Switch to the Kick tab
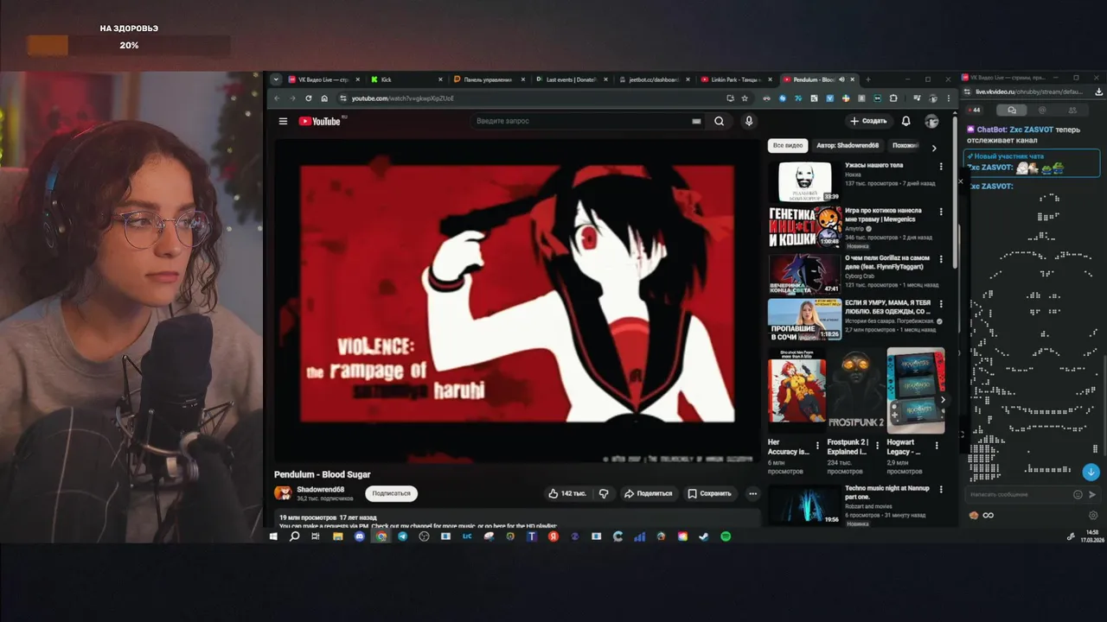The height and width of the screenshot is (622, 1107). pos(406,79)
